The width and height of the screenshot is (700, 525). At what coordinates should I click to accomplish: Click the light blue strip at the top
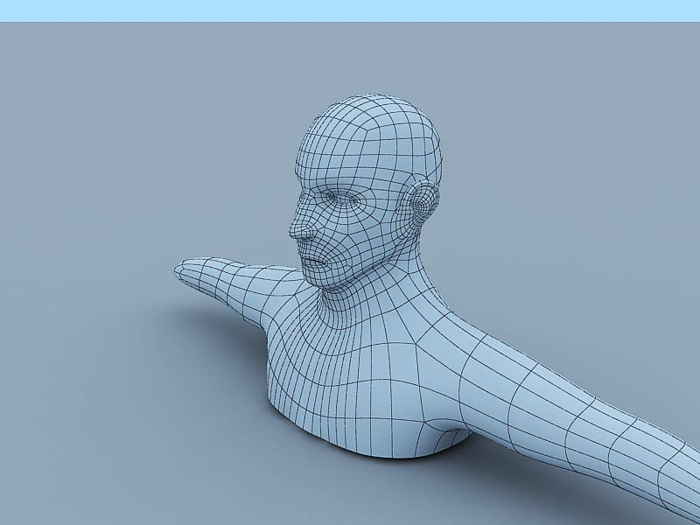pos(350,10)
